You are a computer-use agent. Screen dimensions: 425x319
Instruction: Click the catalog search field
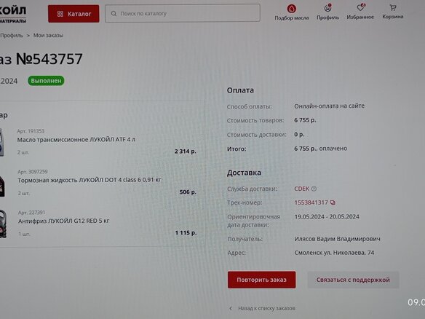[x=183, y=13]
